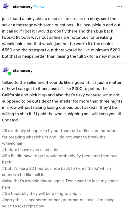126x214 pixels.
Task: Select the '#it's actually cheaper to fly' tag
Action: pos(60,137)
